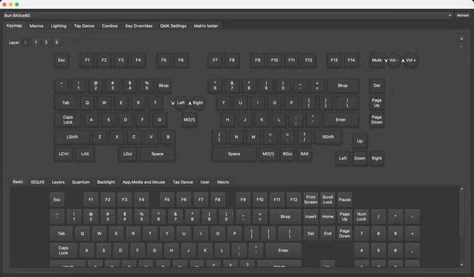Select the round Right encoder key

click(198, 103)
